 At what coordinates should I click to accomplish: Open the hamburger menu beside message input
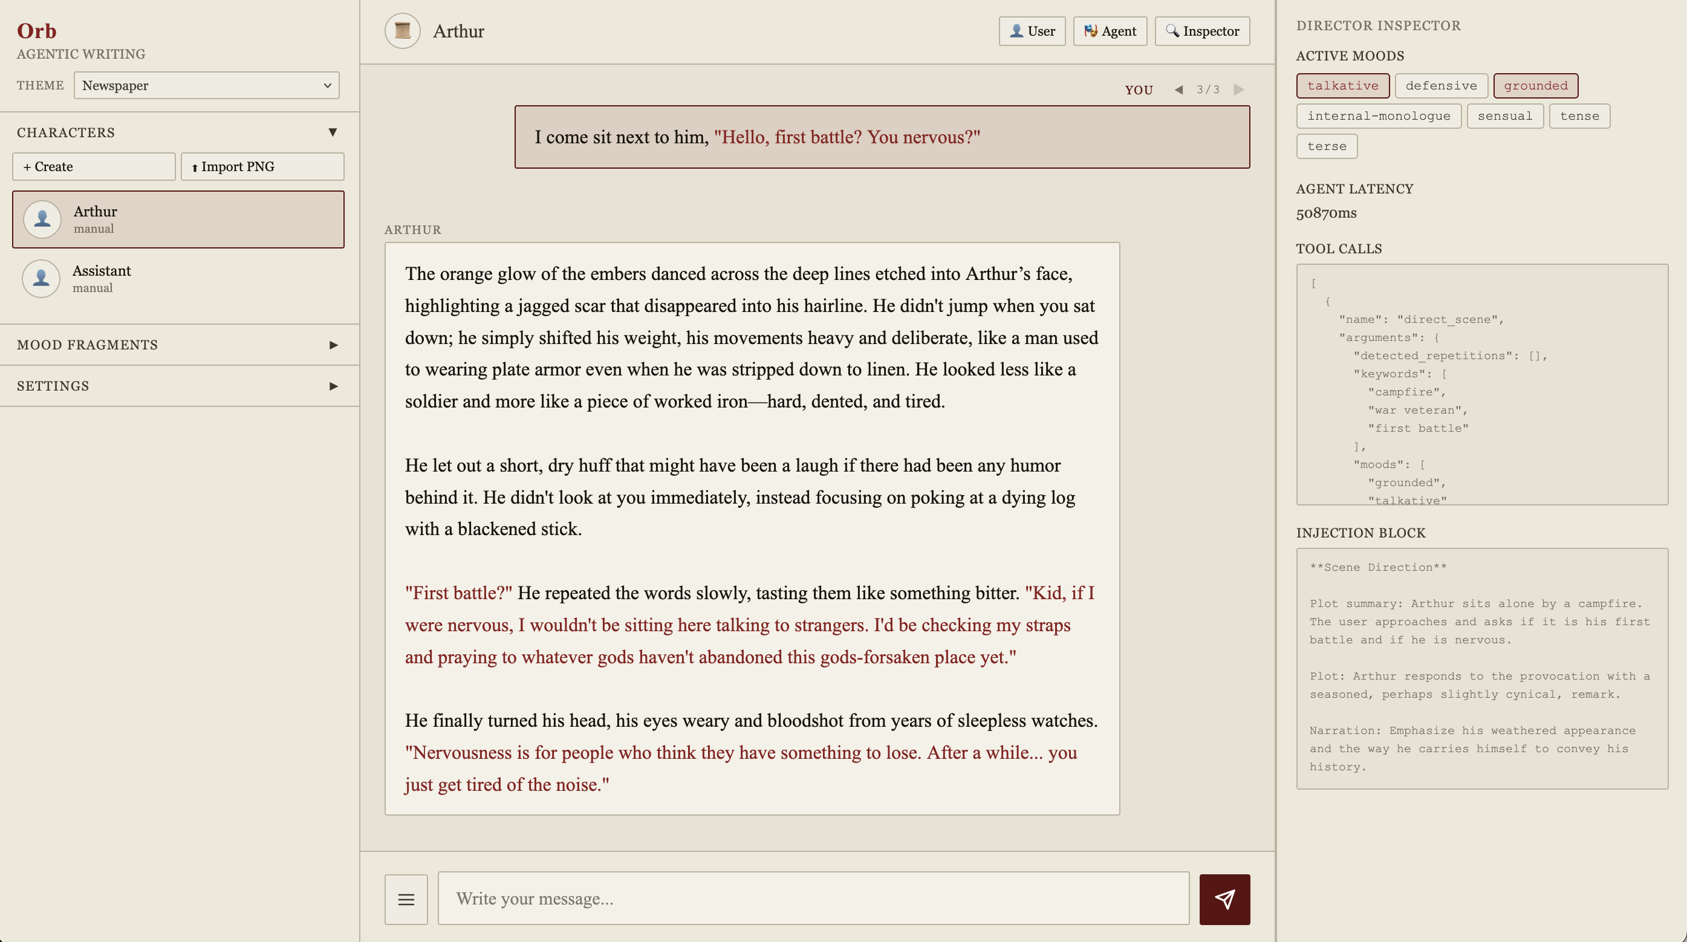[x=406, y=898]
